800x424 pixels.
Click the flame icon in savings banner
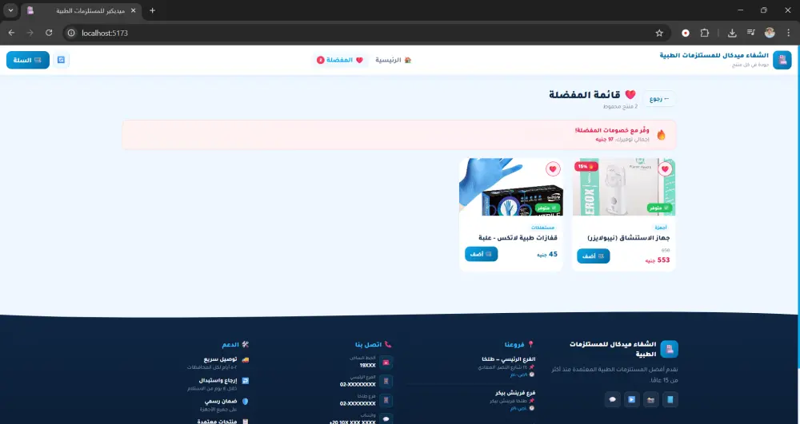pos(662,135)
